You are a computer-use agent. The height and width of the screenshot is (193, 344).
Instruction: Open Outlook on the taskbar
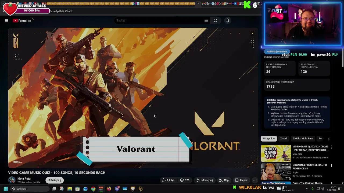(x=85, y=189)
